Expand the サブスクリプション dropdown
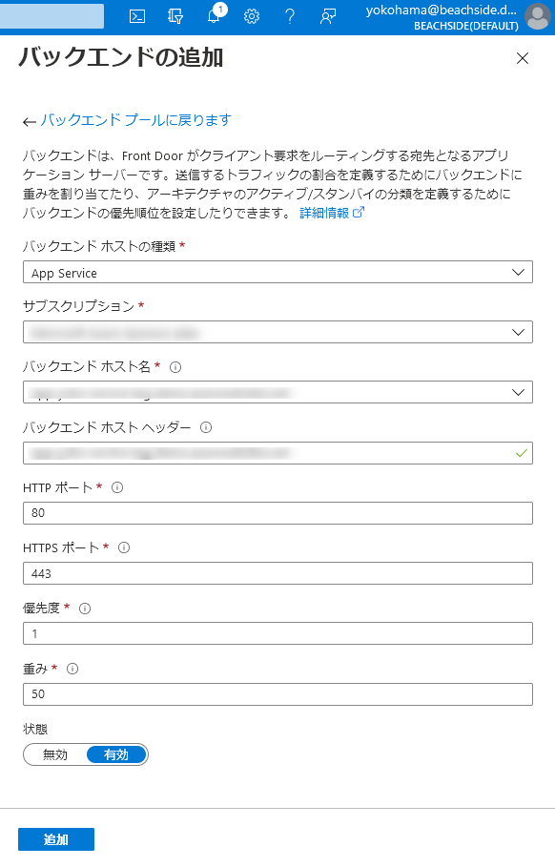Screen dimensions: 555x867 (277, 331)
